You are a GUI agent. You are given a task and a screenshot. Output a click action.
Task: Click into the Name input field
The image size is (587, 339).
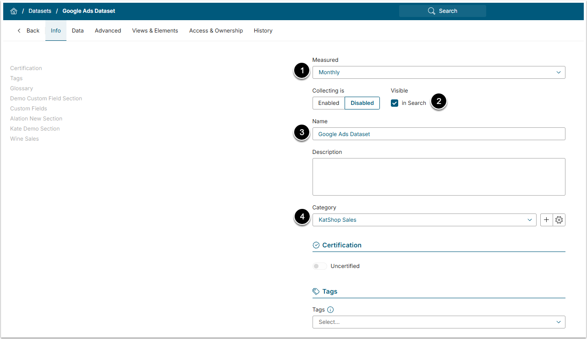coord(438,134)
